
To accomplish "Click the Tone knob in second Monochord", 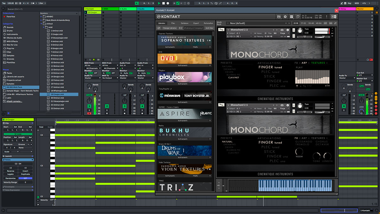I will pos(316,156).
